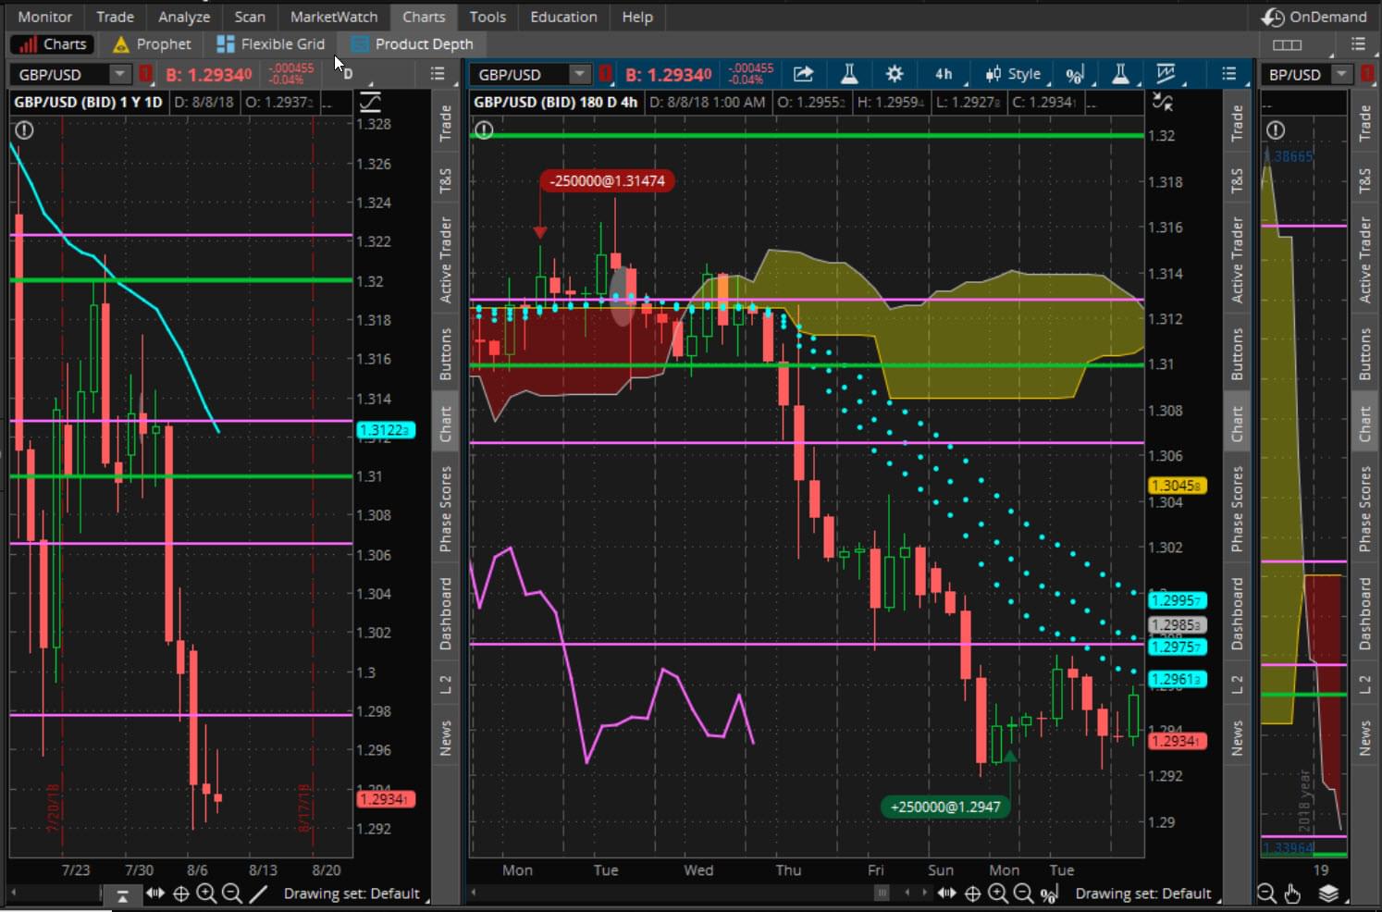Click the middle chart Share icon
Viewport: 1382px width, 912px height.
pos(803,74)
